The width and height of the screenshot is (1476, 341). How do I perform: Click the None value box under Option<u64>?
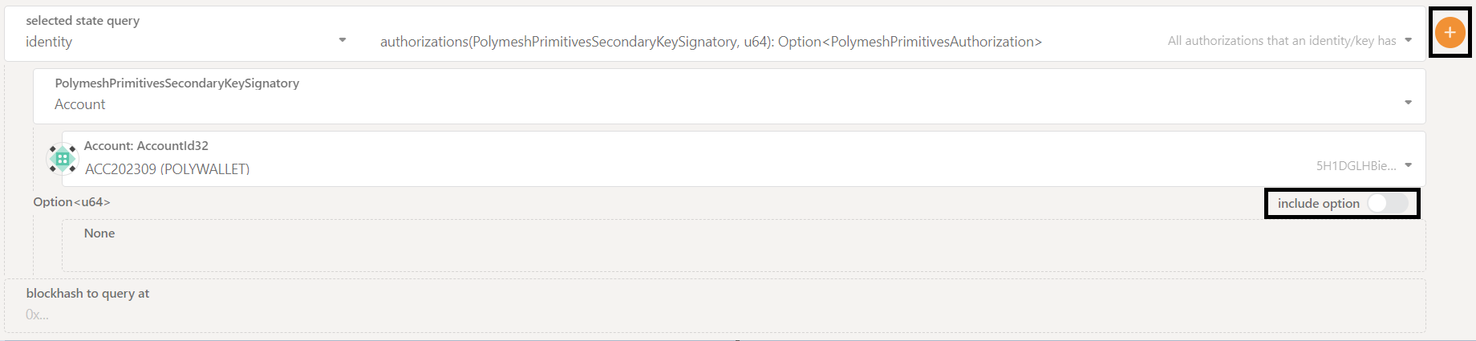744,246
